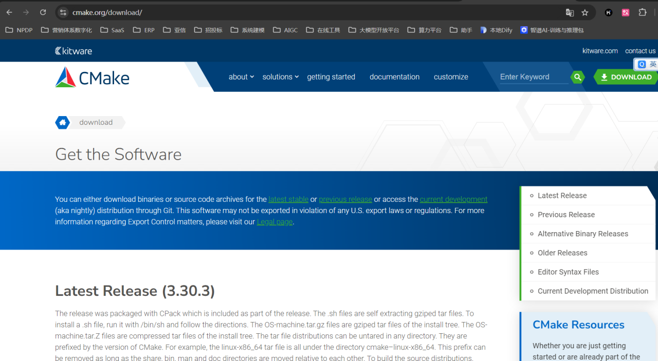
Task: Click the green DOWNLOAD button
Action: [626, 77]
